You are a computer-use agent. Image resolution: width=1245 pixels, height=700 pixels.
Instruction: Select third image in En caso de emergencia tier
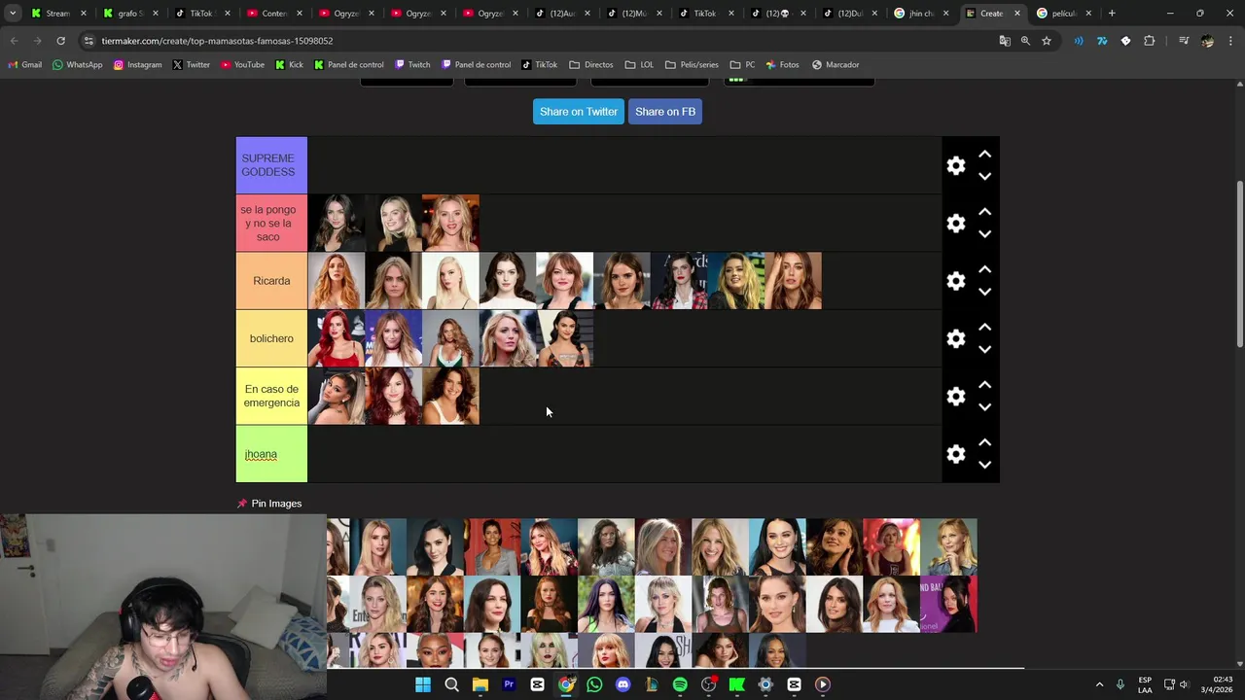coord(450,396)
